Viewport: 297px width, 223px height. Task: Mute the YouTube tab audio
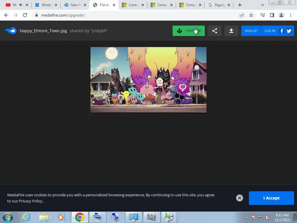point(21,5)
